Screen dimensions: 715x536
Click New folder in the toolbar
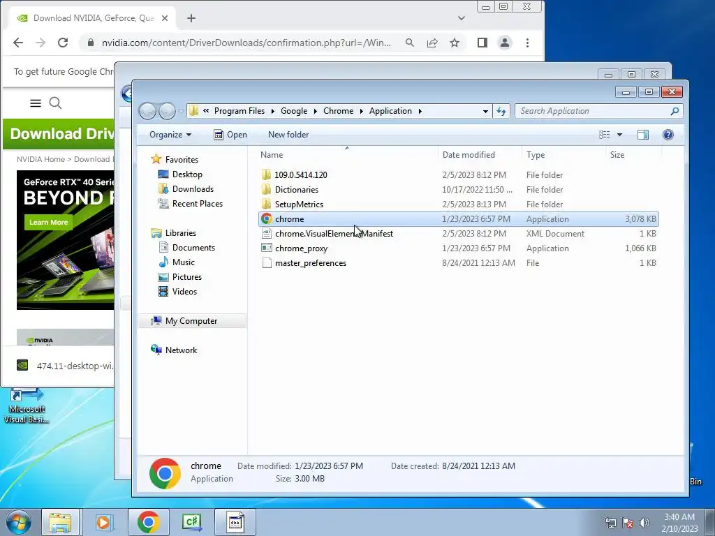[x=288, y=135]
